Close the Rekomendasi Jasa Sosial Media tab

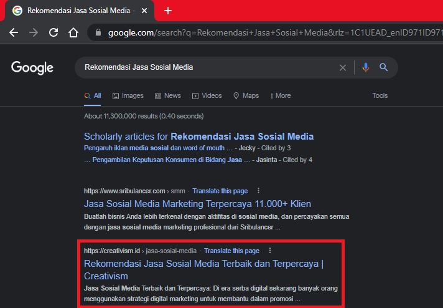pos(144,11)
